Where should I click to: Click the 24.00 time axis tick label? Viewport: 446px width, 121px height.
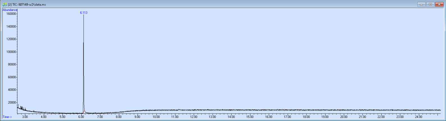tap(419, 117)
